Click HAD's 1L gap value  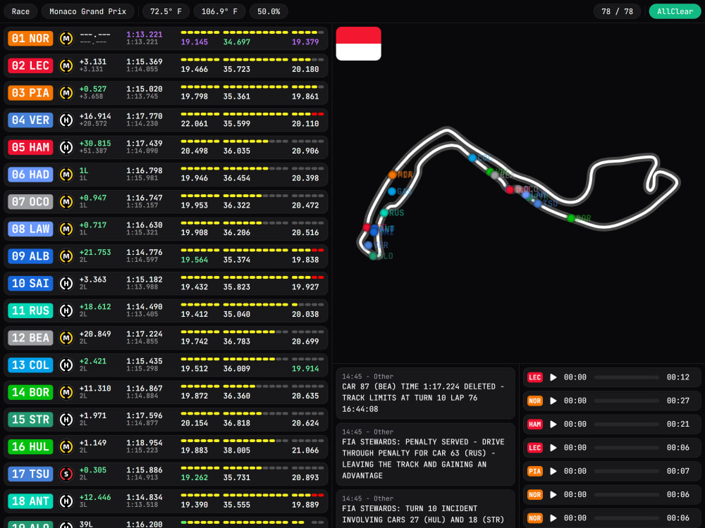click(84, 170)
